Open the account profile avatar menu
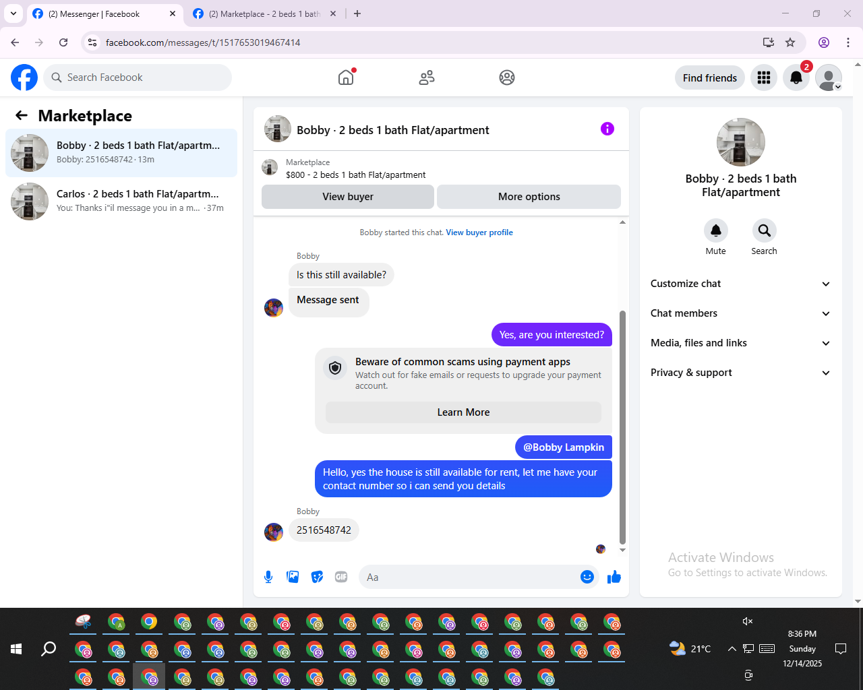 pos(829,77)
